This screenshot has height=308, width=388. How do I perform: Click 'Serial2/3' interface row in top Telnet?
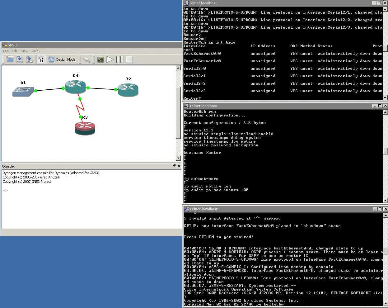(x=283, y=91)
